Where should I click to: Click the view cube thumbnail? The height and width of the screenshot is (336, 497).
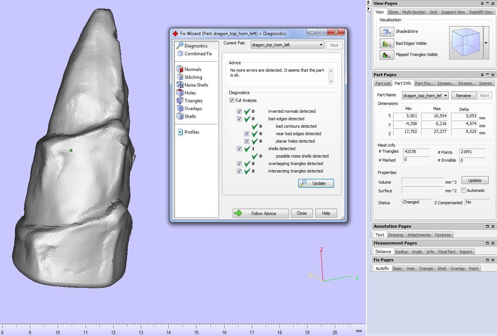click(466, 43)
